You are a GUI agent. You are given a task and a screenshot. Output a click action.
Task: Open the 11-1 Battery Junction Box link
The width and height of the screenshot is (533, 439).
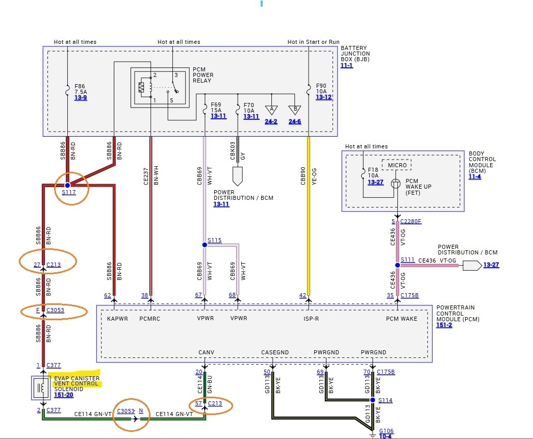[347, 66]
